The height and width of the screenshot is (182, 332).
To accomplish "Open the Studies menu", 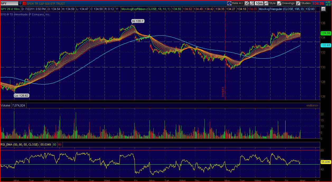I will click(303, 3).
